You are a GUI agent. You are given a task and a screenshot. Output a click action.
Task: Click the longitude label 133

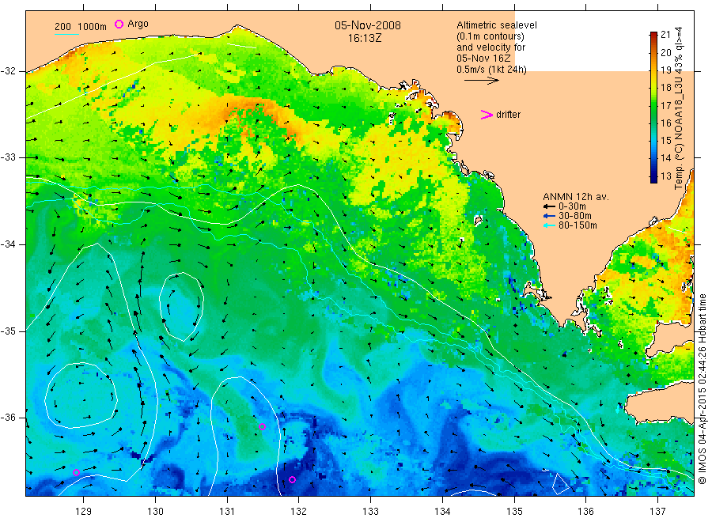[370, 512]
